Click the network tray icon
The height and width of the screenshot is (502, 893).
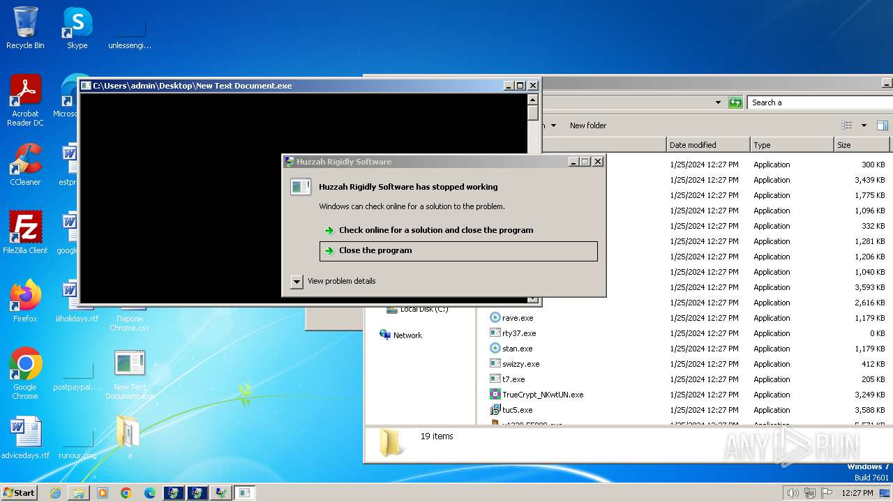tap(810, 493)
